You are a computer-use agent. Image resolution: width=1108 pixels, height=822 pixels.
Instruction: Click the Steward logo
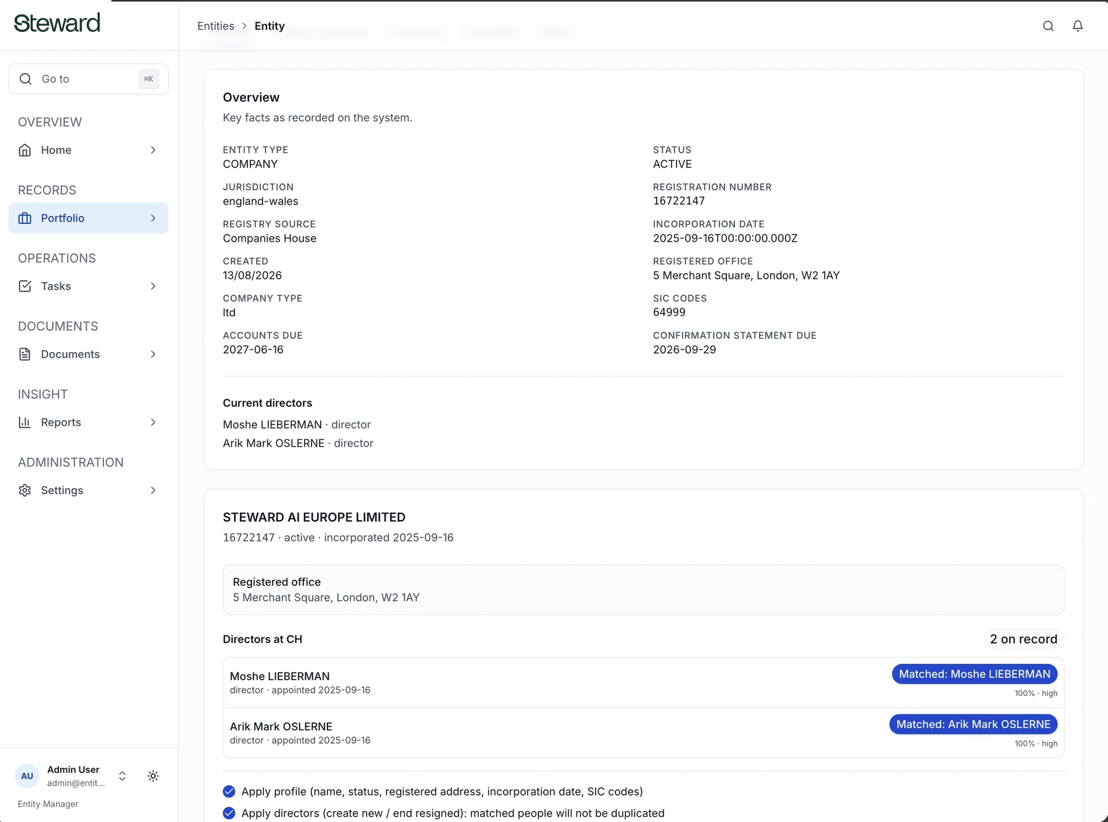(x=57, y=23)
